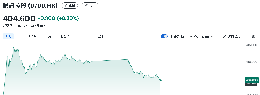
Task: Click the chart's peak near 415.000
Action: pyautogui.click(x=13, y=47)
